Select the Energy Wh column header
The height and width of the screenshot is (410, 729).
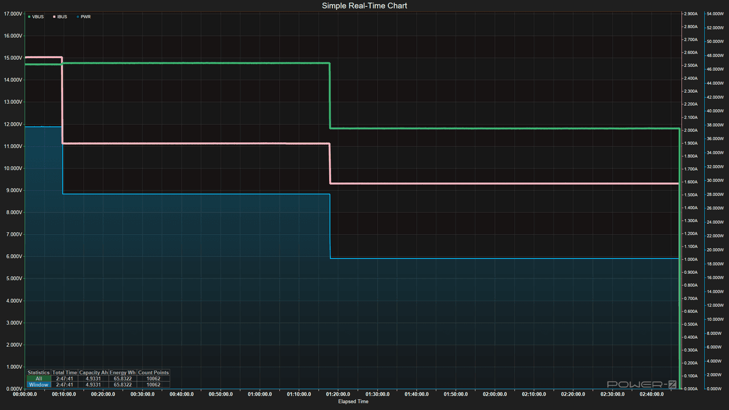coord(123,372)
